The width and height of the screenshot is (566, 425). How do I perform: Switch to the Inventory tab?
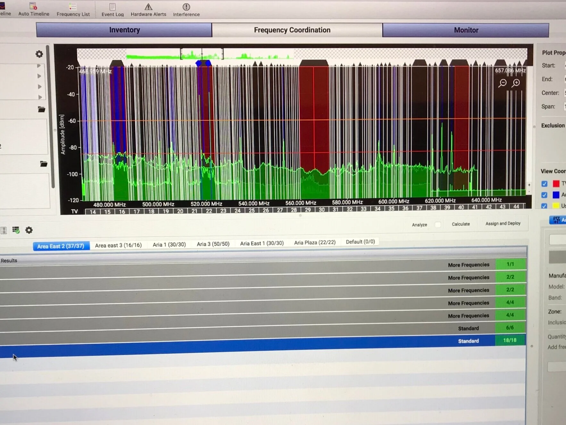[124, 30]
